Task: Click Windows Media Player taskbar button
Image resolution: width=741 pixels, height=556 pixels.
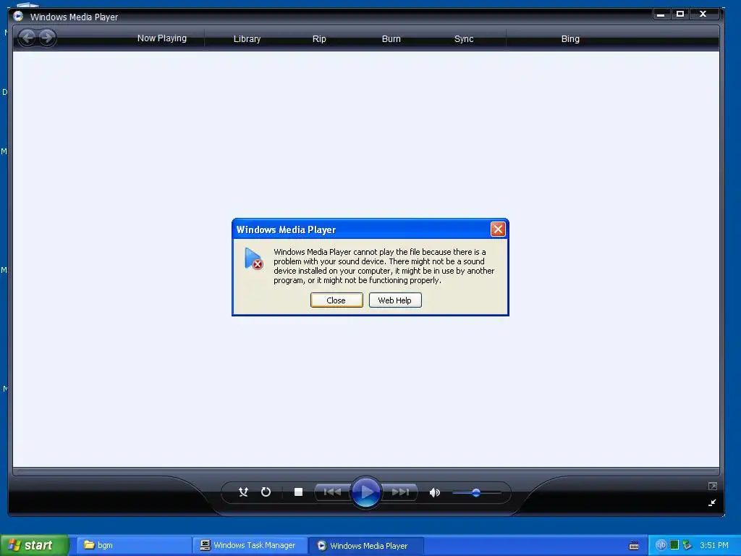Action: pos(366,546)
